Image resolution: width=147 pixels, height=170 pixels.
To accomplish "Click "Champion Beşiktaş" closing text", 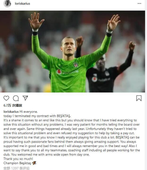I will (17, 163).
